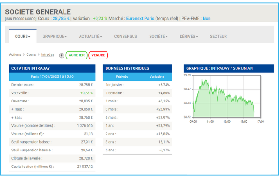Viewport: 279px width, 178px height.
Task: Open the Euronext Paris market link
Action: pyautogui.click(x=140, y=18)
